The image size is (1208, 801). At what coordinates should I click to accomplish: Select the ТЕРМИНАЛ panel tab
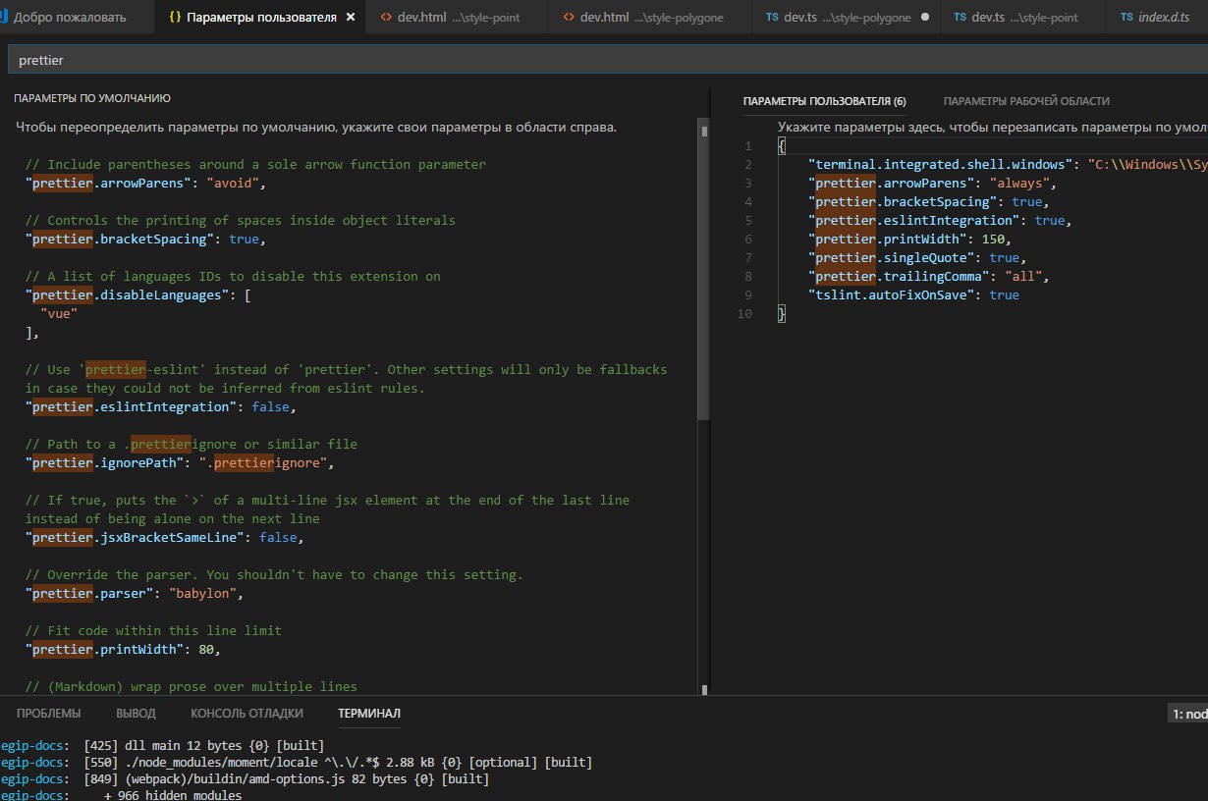coord(369,714)
